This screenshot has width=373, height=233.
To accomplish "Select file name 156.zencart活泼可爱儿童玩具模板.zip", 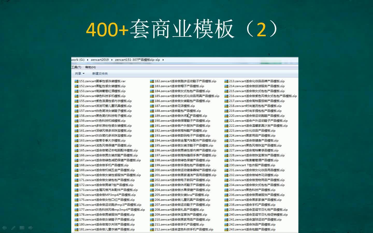I will click(105, 106).
